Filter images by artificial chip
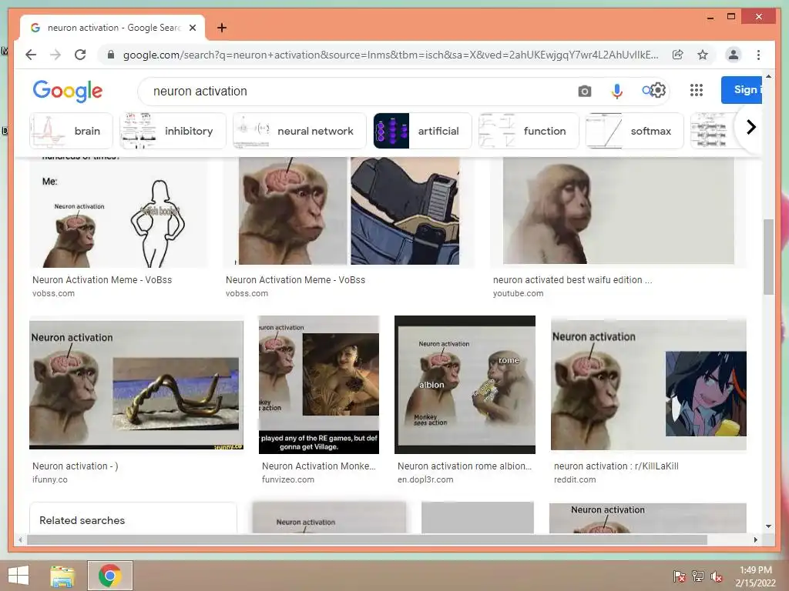Screen dimensions: 789x591 [422, 131]
